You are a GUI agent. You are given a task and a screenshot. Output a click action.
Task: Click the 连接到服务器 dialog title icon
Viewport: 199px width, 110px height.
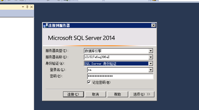click(46, 25)
